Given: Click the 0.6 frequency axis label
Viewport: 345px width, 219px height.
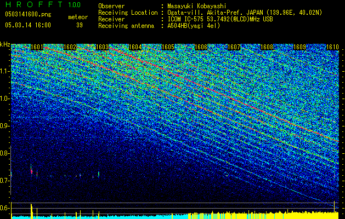Looking at the screenshot, I should click(4, 208).
